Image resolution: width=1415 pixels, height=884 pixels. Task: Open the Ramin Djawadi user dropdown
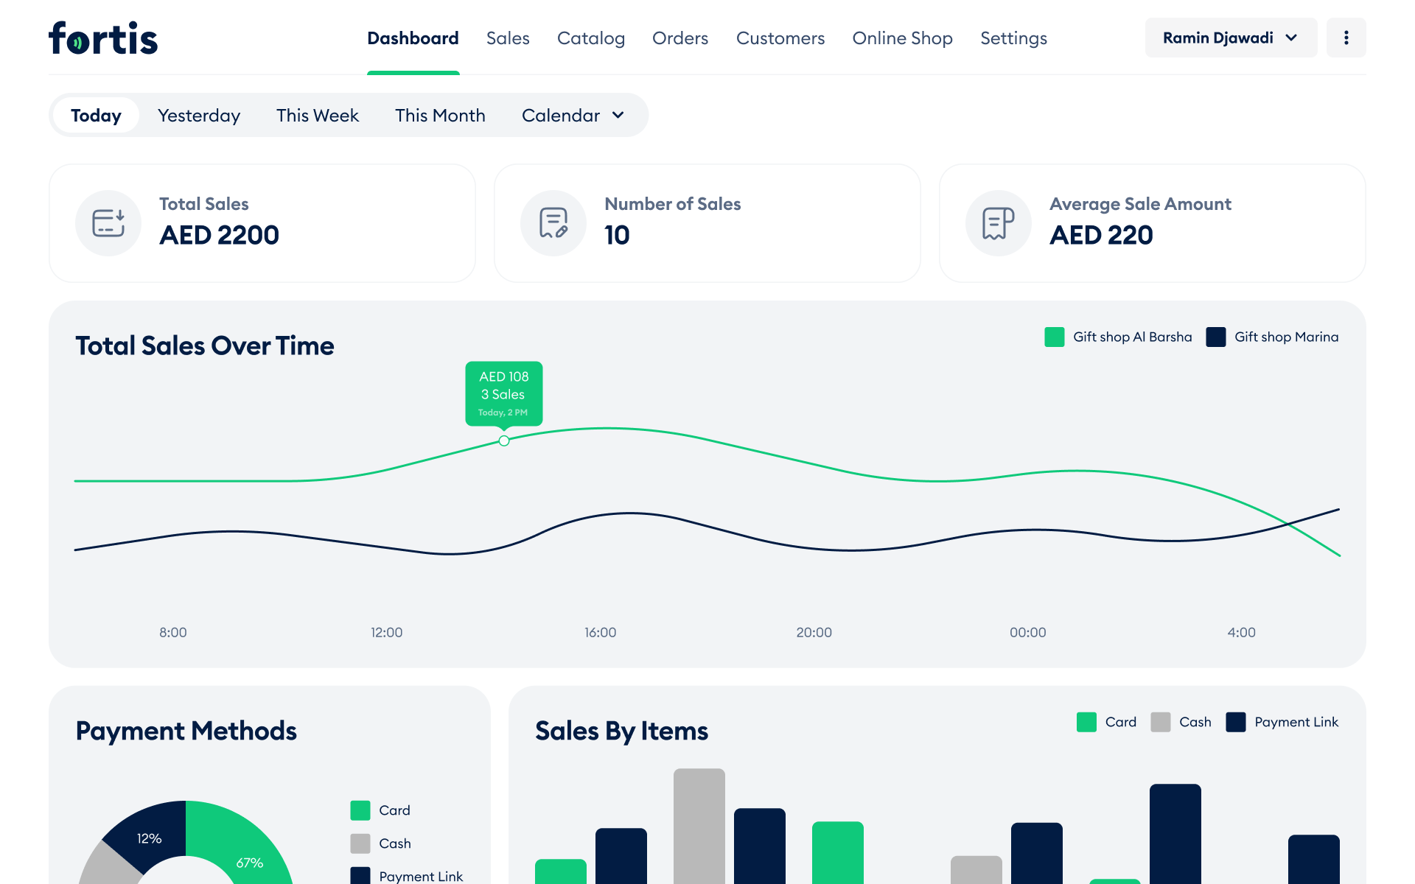1231,38
